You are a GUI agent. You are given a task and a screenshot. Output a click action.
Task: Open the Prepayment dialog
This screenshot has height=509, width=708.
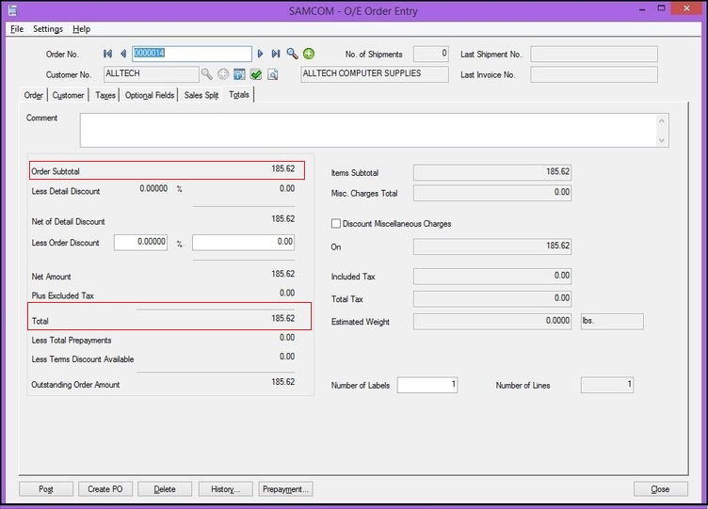tap(285, 489)
